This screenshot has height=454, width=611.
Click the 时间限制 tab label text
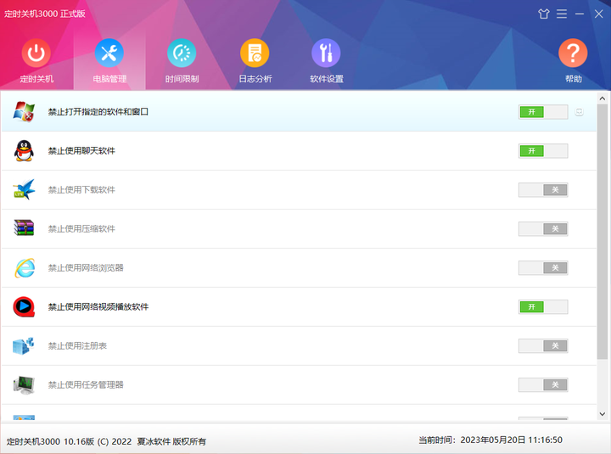182,79
